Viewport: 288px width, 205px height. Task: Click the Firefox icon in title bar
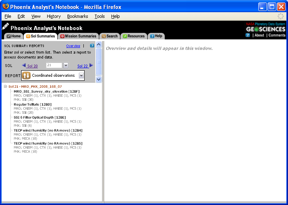pos(5,7)
